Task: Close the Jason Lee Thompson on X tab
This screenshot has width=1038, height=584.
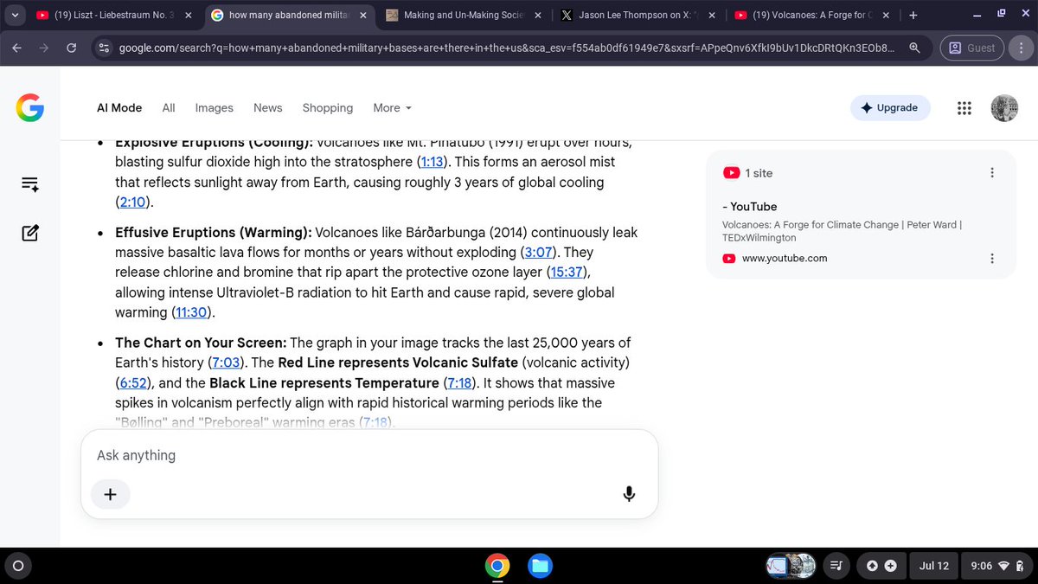Action: tap(711, 15)
